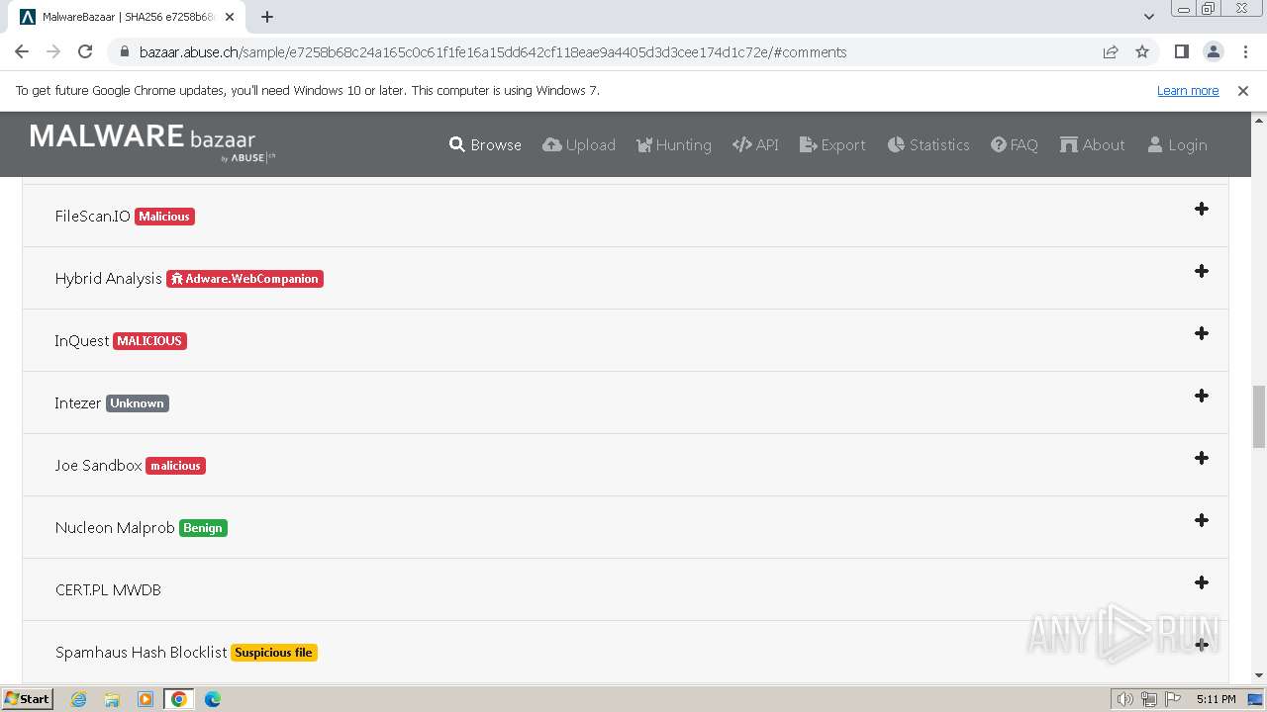Open the Chrome profile menu
The width and height of the screenshot is (1267, 712).
(1213, 52)
